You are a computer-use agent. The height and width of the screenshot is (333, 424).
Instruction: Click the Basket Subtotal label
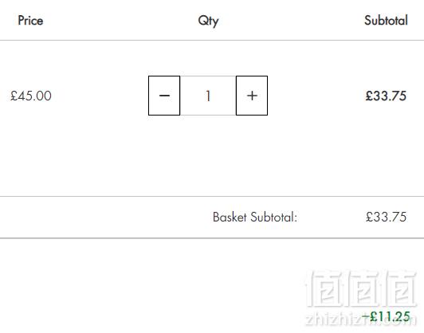coord(255,217)
